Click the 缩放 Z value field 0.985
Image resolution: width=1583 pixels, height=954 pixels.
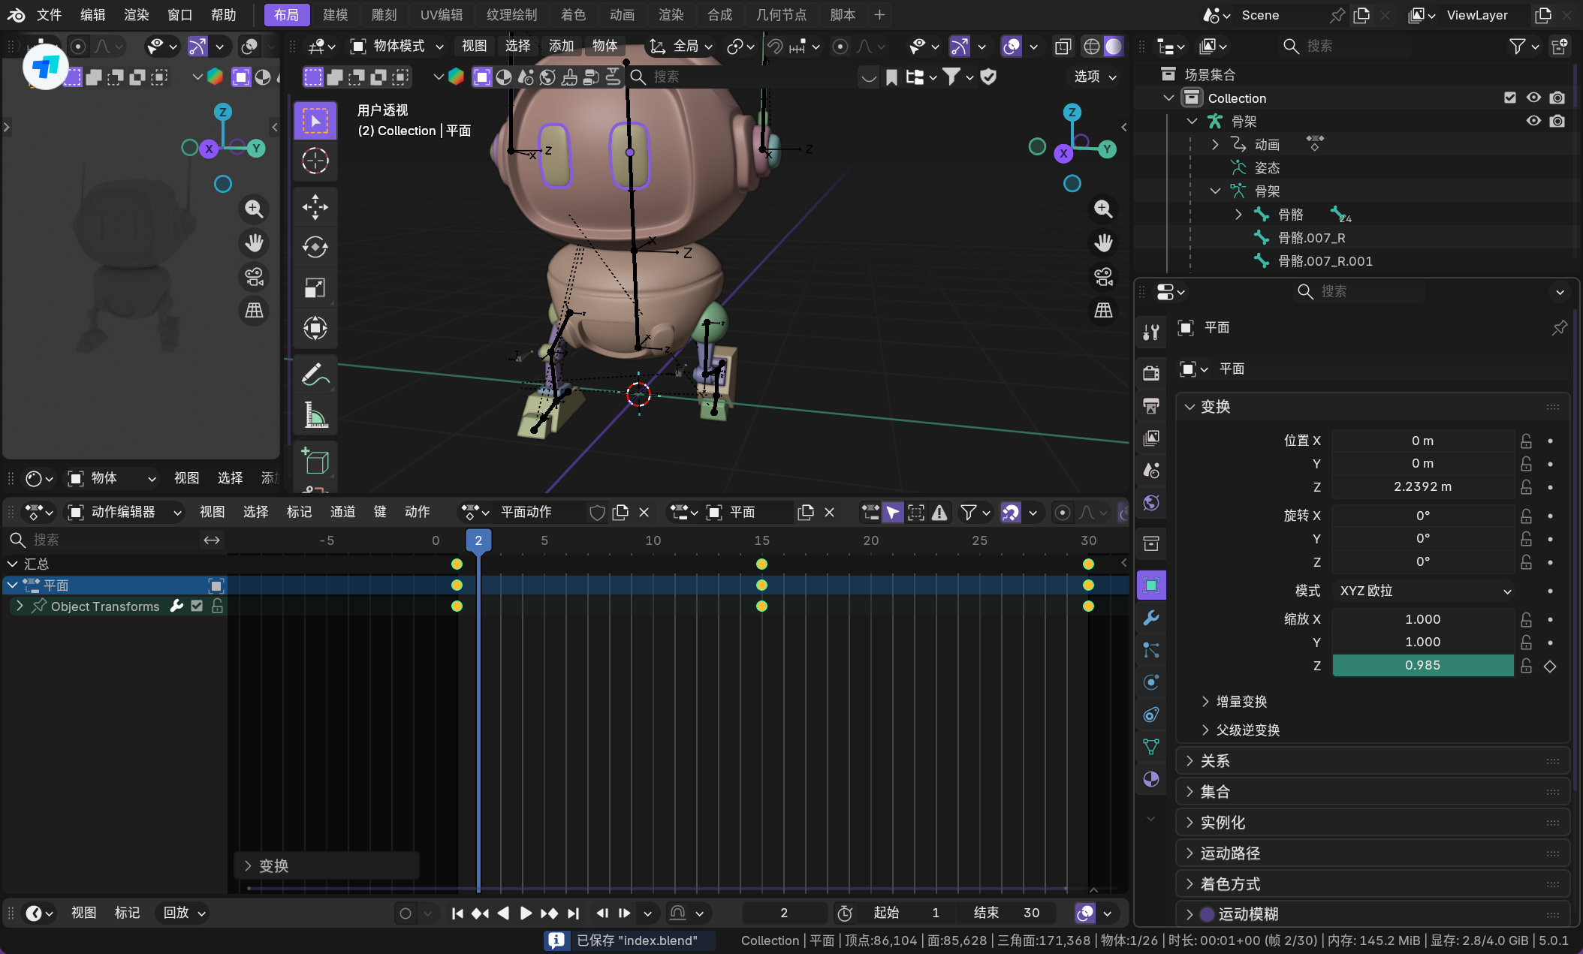pyautogui.click(x=1422, y=665)
